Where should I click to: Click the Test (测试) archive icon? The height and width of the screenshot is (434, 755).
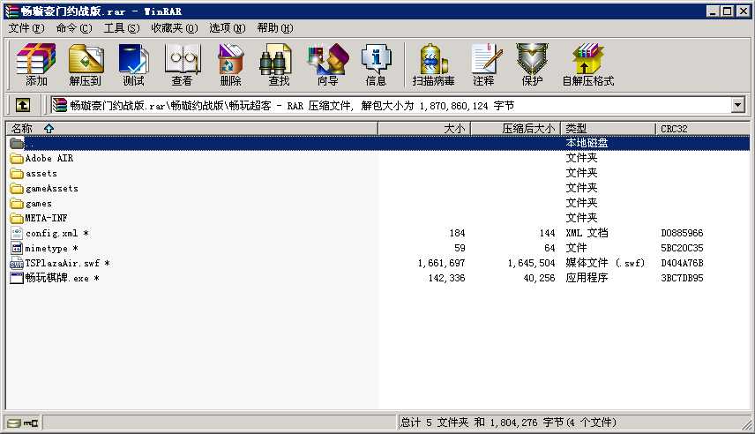click(x=133, y=65)
